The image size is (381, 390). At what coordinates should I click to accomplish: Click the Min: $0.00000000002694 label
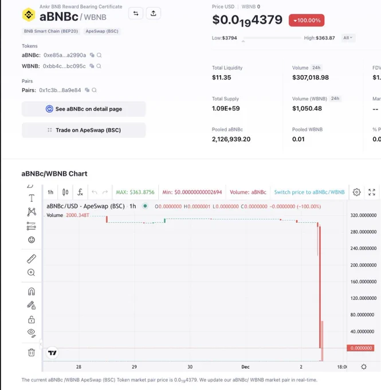pyautogui.click(x=192, y=192)
